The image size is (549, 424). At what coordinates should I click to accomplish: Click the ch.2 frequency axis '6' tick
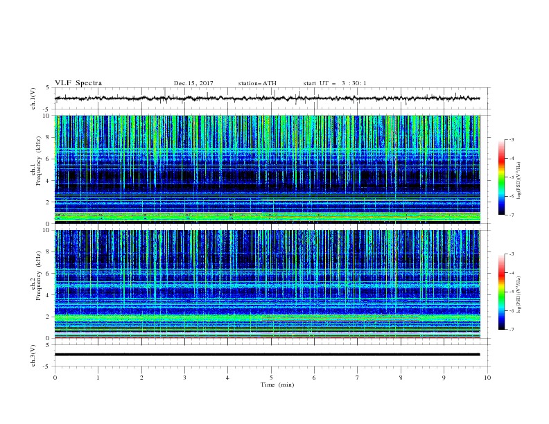tap(49, 274)
